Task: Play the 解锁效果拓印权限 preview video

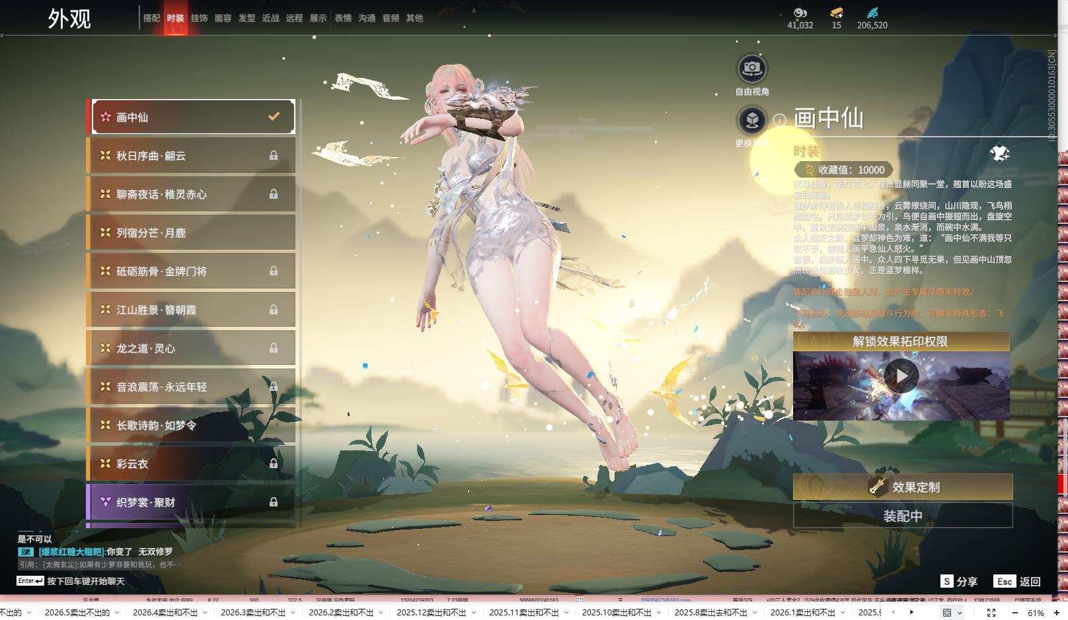Action: (901, 376)
